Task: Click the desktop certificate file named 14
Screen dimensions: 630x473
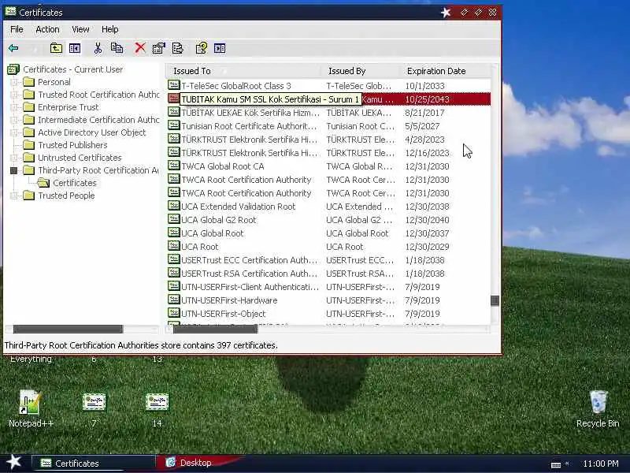Action: (157, 402)
